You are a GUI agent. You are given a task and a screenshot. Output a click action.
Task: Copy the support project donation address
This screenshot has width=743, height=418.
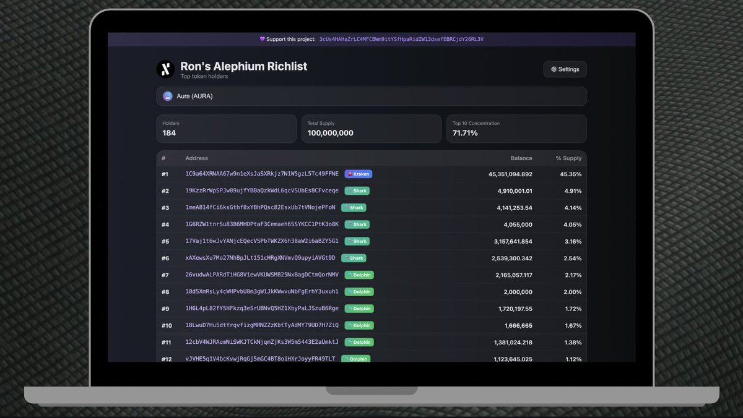coord(401,39)
